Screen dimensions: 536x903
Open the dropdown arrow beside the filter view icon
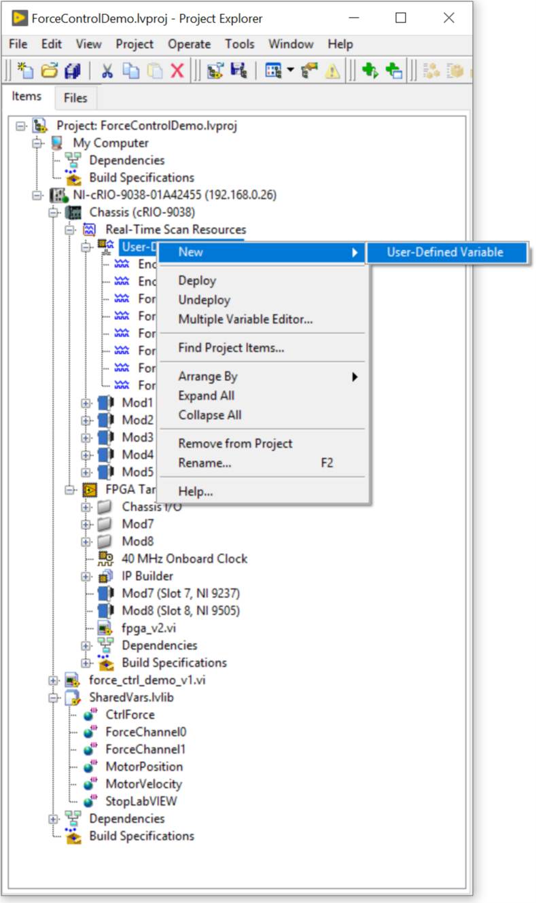point(290,71)
